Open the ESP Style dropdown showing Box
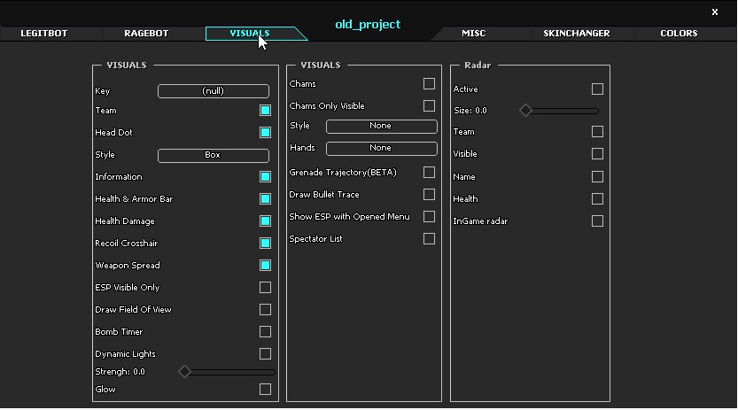The height and width of the screenshot is (410, 738). (213, 155)
